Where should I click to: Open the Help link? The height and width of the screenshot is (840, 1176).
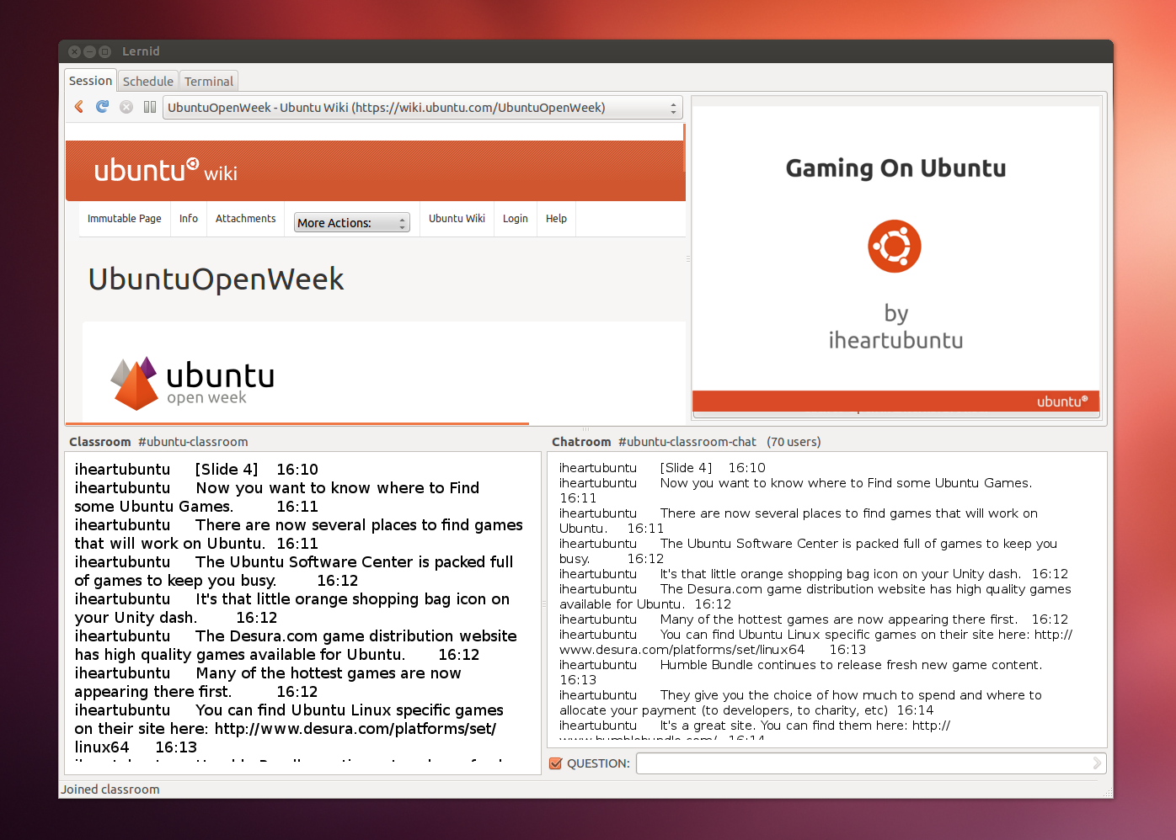click(x=556, y=219)
